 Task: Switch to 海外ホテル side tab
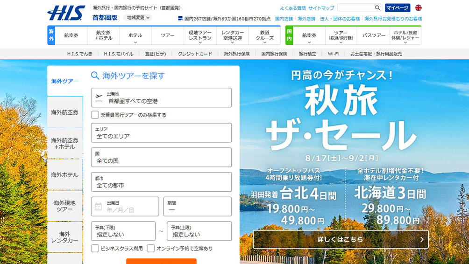[x=65, y=175]
